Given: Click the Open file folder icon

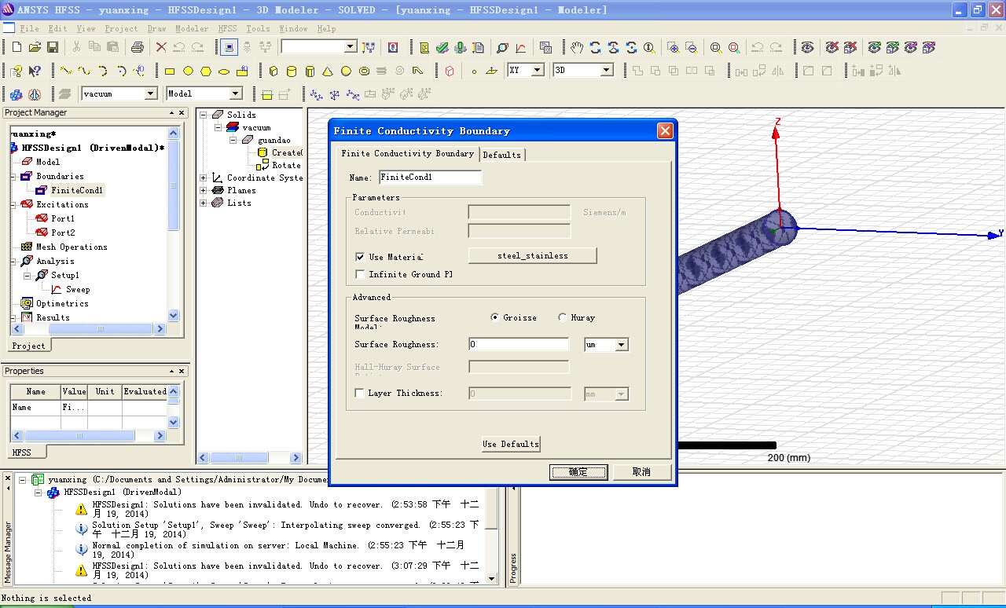Looking at the screenshot, I should 35,47.
